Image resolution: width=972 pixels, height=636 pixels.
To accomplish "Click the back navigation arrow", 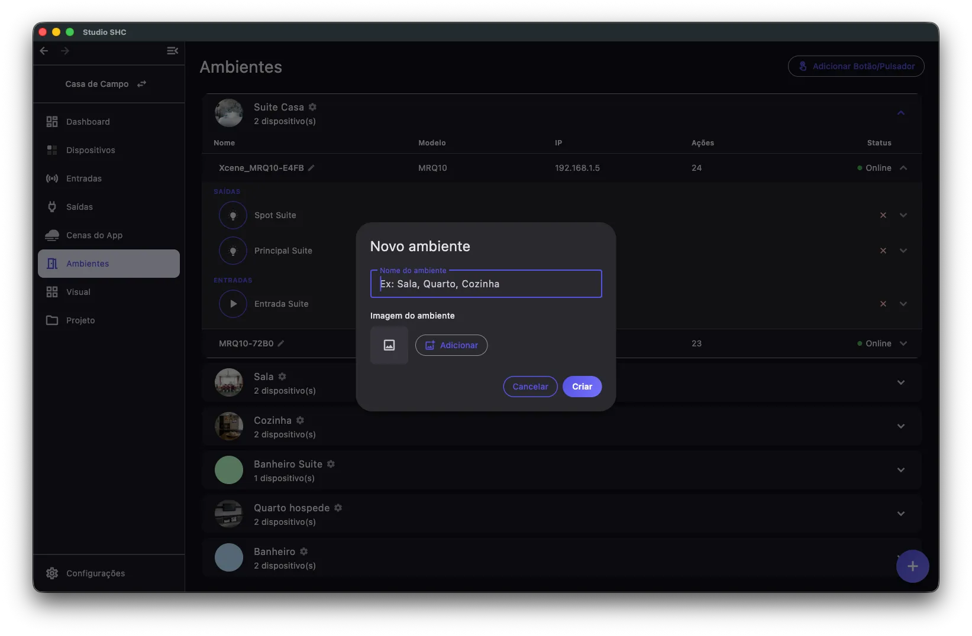I will (44, 51).
